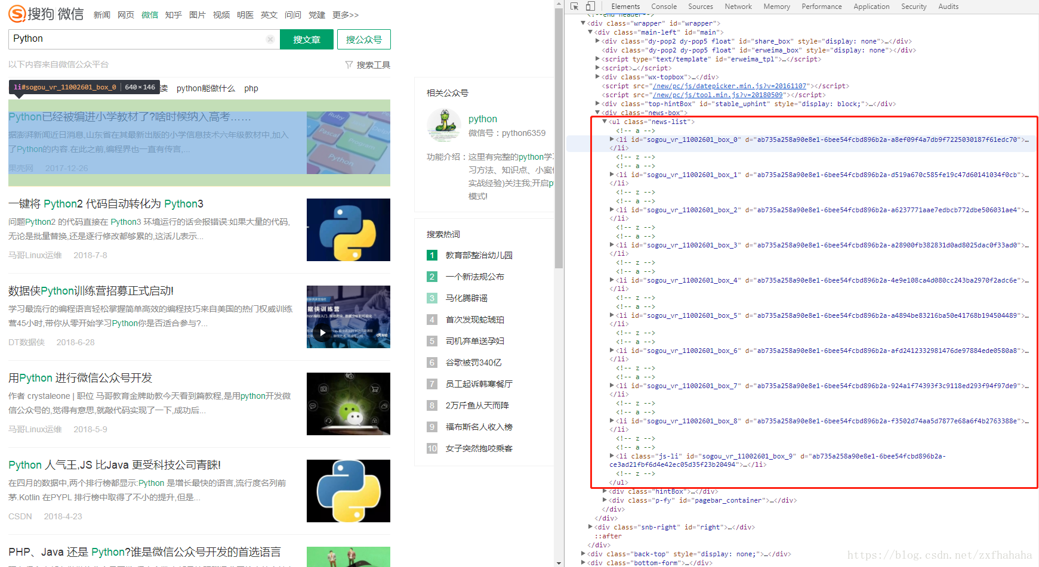Click the python official account avatar
This screenshot has width=1039, height=567.
click(443, 125)
